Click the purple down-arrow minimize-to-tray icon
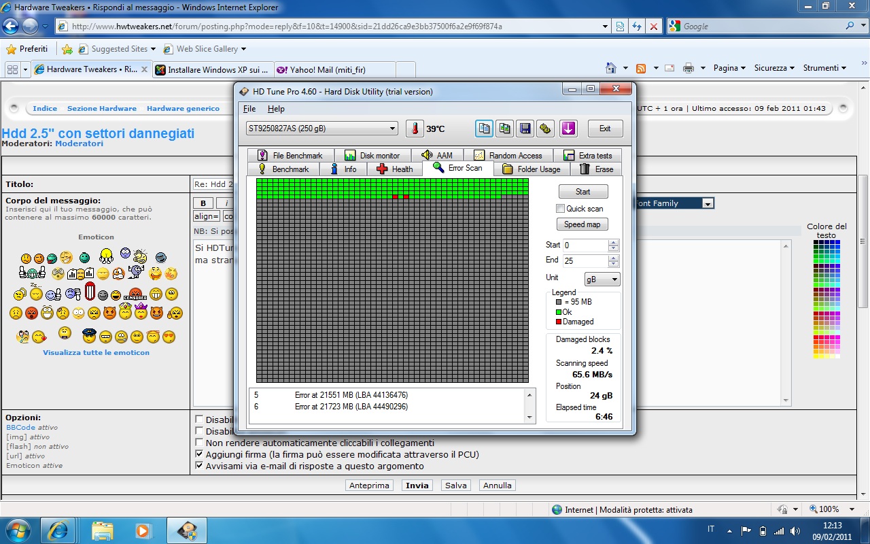The height and width of the screenshot is (544, 870). [568, 129]
